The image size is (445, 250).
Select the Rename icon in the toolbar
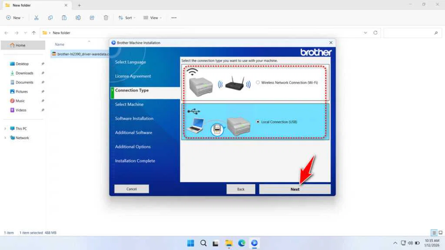(78, 17)
